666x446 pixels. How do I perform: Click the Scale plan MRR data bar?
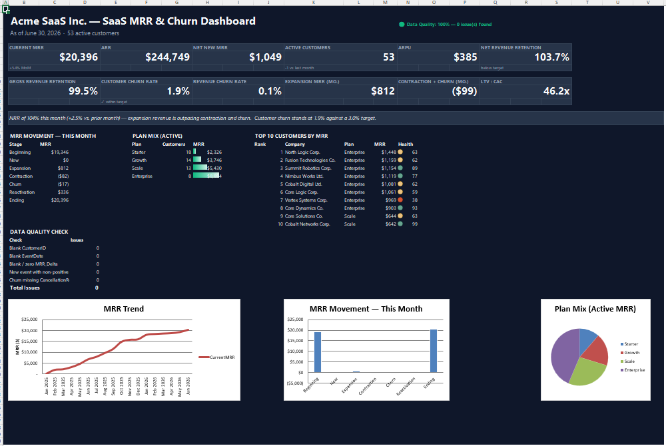tap(200, 168)
